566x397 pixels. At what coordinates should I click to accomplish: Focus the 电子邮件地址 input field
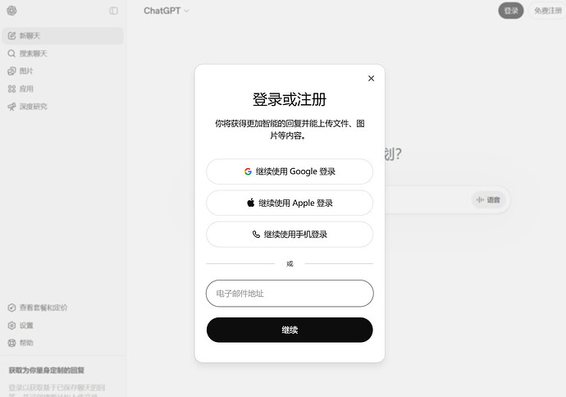pyautogui.click(x=290, y=294)
